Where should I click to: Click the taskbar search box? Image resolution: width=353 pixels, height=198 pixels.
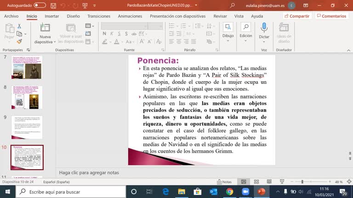point(71,192)
